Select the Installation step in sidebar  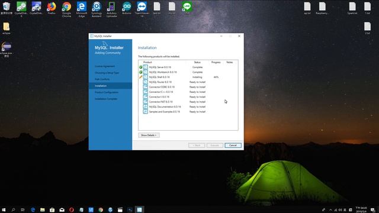[x=110, y=86]
